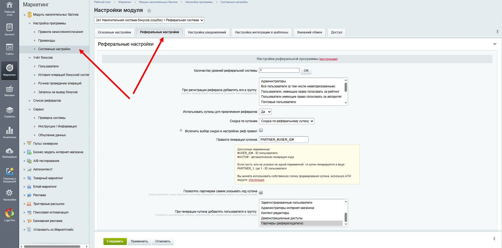
Task: Open the Контент sidebar section
Action: [x=9, y=29]
